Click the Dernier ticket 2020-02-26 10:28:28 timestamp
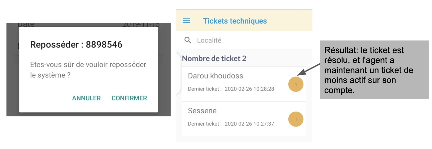This screenshot has width=432, height=149. [231, 89]
